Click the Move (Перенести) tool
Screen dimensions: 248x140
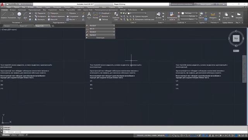click(40, 13)
